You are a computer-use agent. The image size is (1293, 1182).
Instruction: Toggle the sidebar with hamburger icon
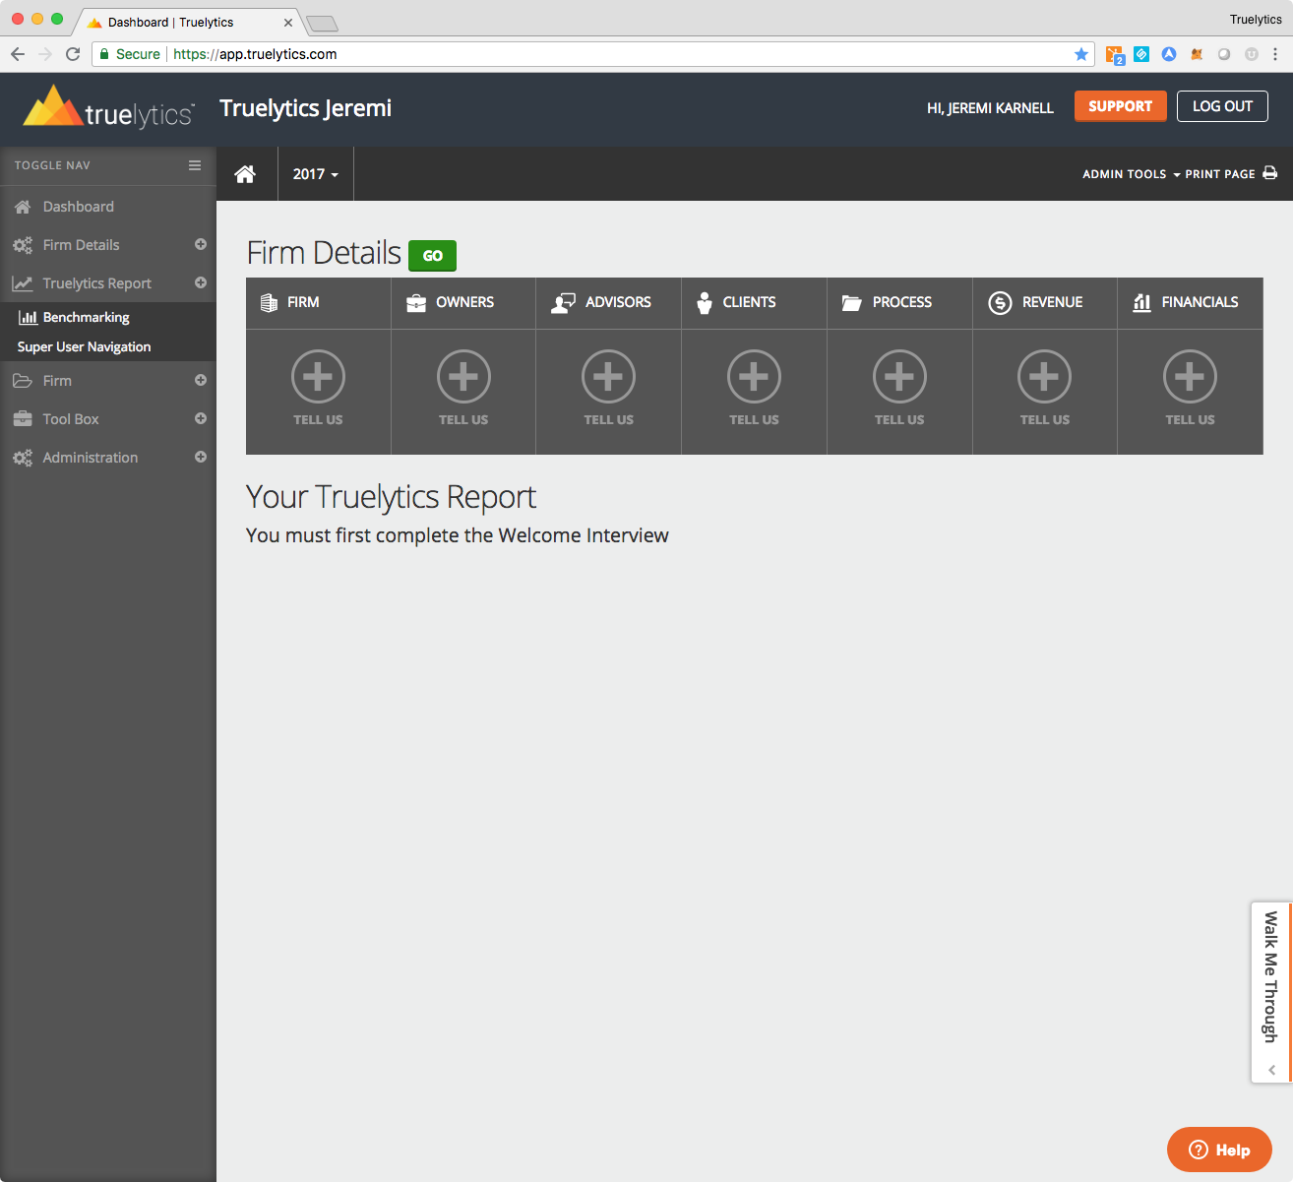[x=195, y=165]
